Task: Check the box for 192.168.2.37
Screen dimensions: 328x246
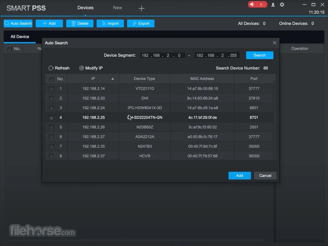Action: tap(51, 156)
